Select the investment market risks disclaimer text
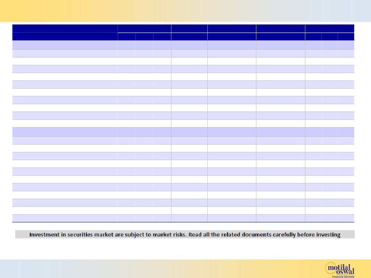371x278 pixels. [185, 234]
